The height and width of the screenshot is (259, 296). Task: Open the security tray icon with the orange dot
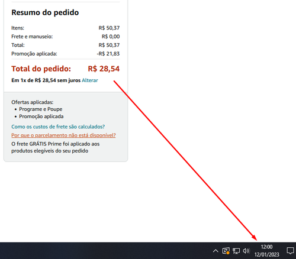tap(226, 251)
